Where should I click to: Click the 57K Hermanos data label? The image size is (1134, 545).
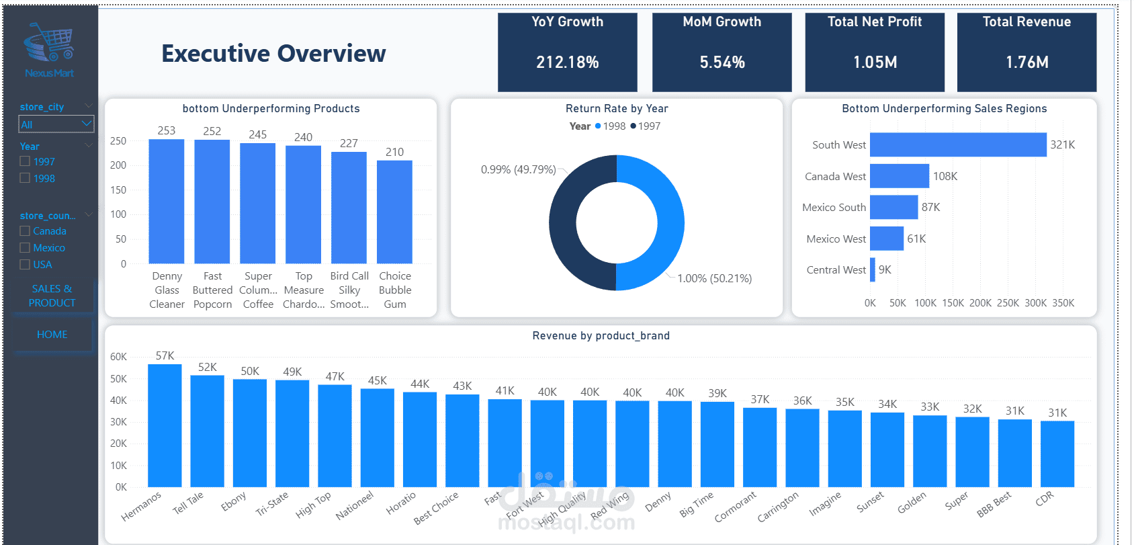[x=165, y=355]
